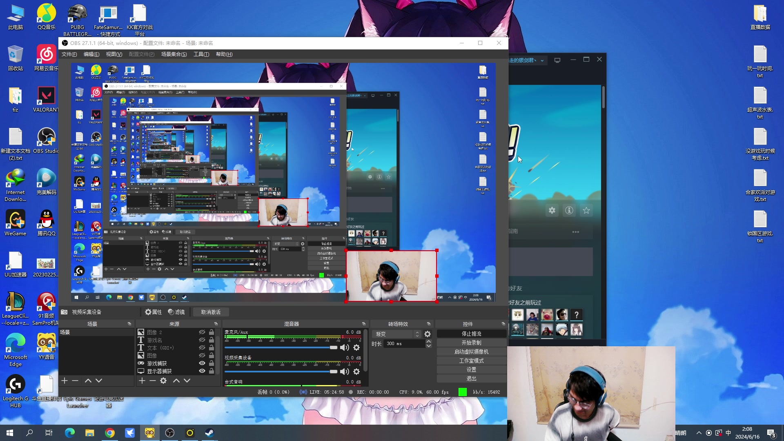Image resolution: width=784 pixels, height=441 pixels.
Task: Open the VALORANT desktop icon
Action: pyautogui.click(x=46, y=99)
